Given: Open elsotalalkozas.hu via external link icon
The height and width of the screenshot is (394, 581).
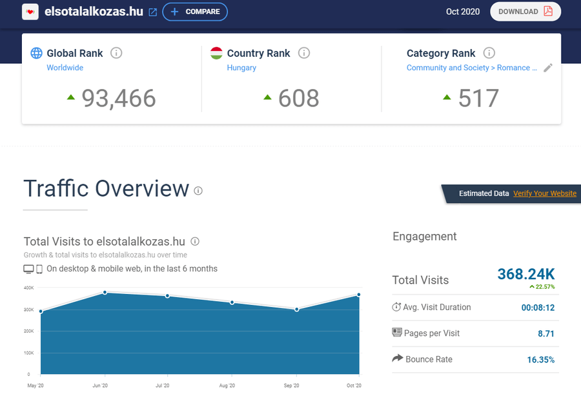Looking at the screenshot, I should click(152, 12).
